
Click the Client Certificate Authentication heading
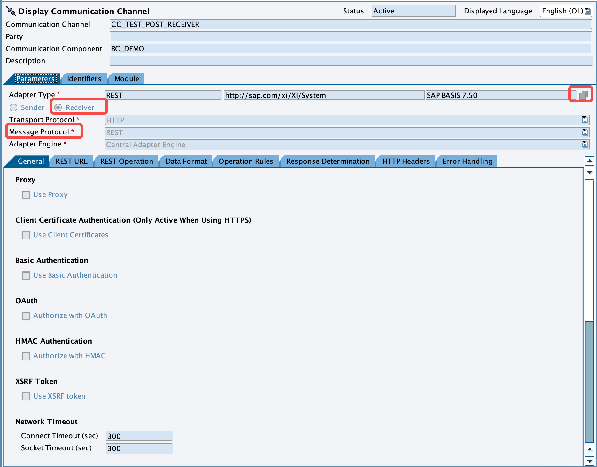click(133, 220)
